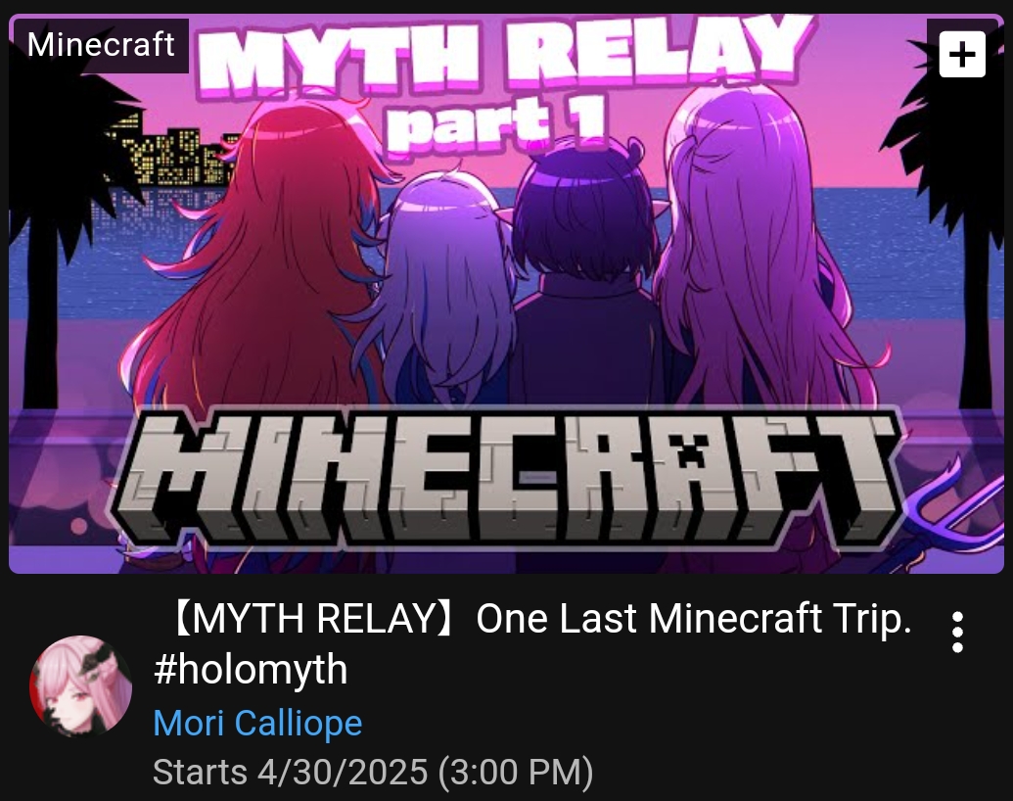Toggle add-to-list using the plus button

pyautogui.click(x=962, y=54)
